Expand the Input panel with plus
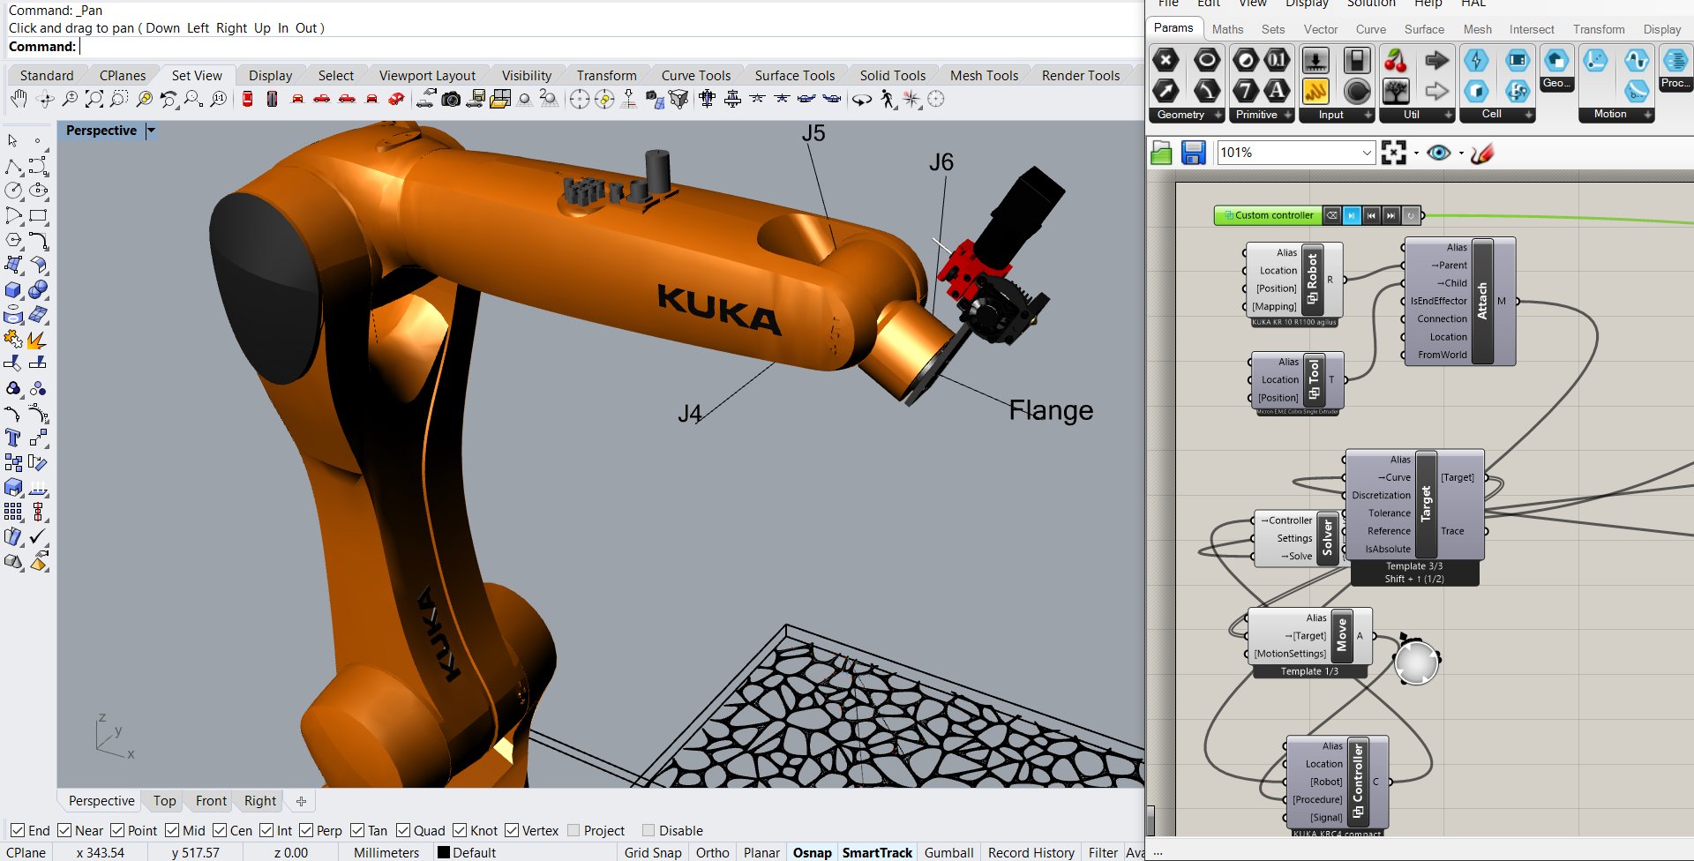1694x861 pixels. point(1368,116)
